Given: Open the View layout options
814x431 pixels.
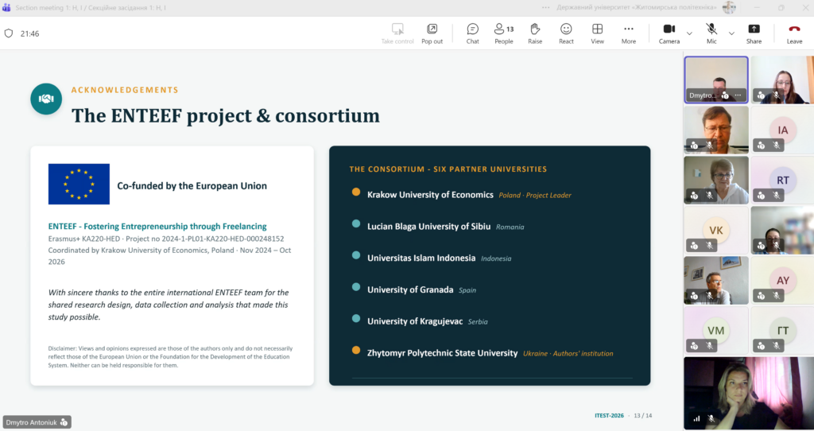Looking at the screenshot, I should [x=598, y=33].
